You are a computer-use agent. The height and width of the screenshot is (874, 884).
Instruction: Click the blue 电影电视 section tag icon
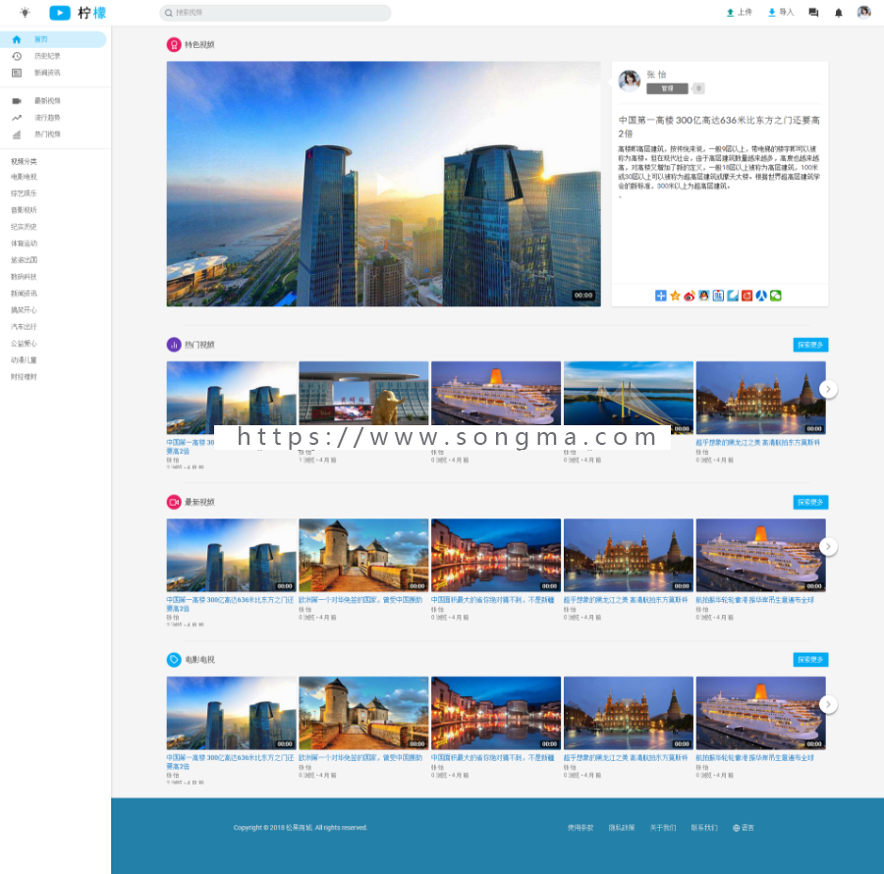(x=174, y=659)
